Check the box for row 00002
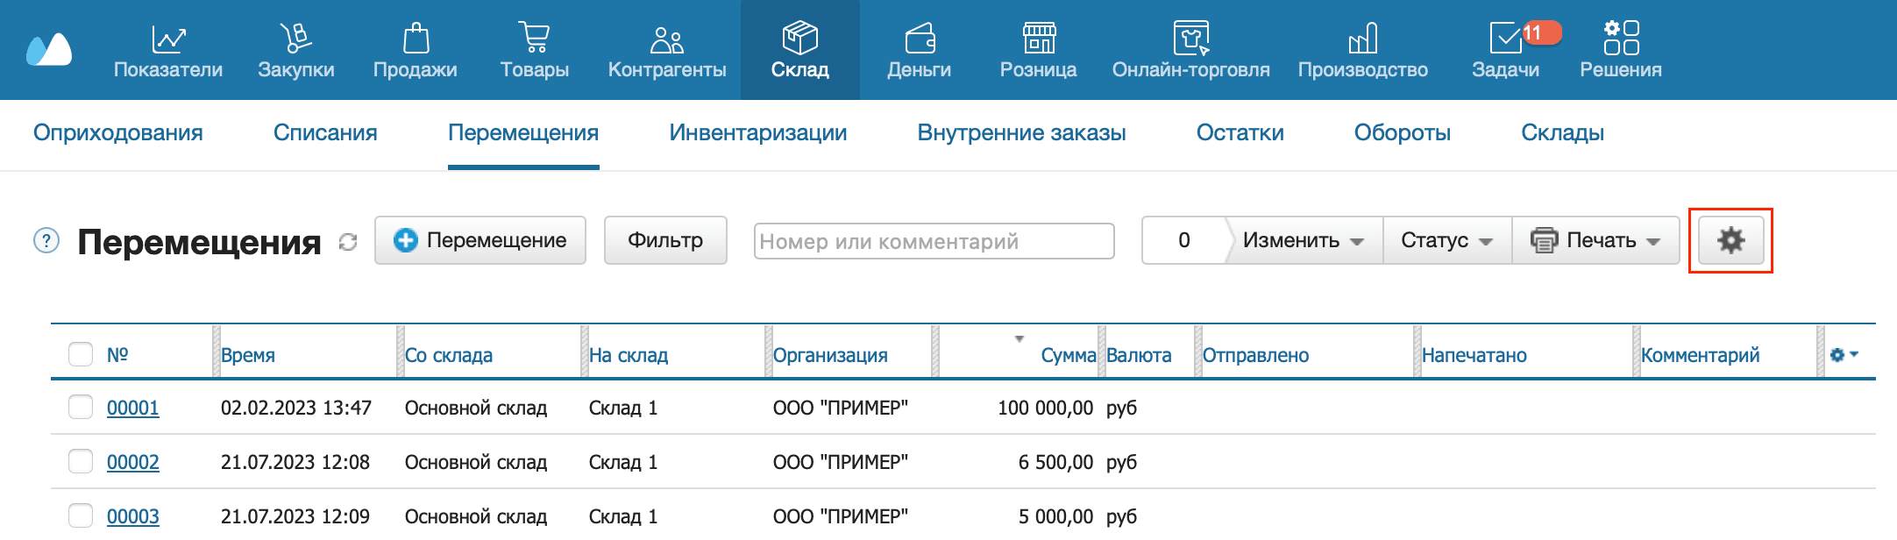1897x540 pixels. 81,461
